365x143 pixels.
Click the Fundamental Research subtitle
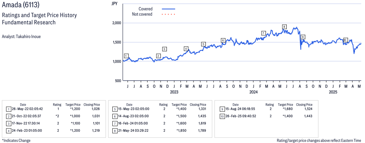click(x=28, y=22)
